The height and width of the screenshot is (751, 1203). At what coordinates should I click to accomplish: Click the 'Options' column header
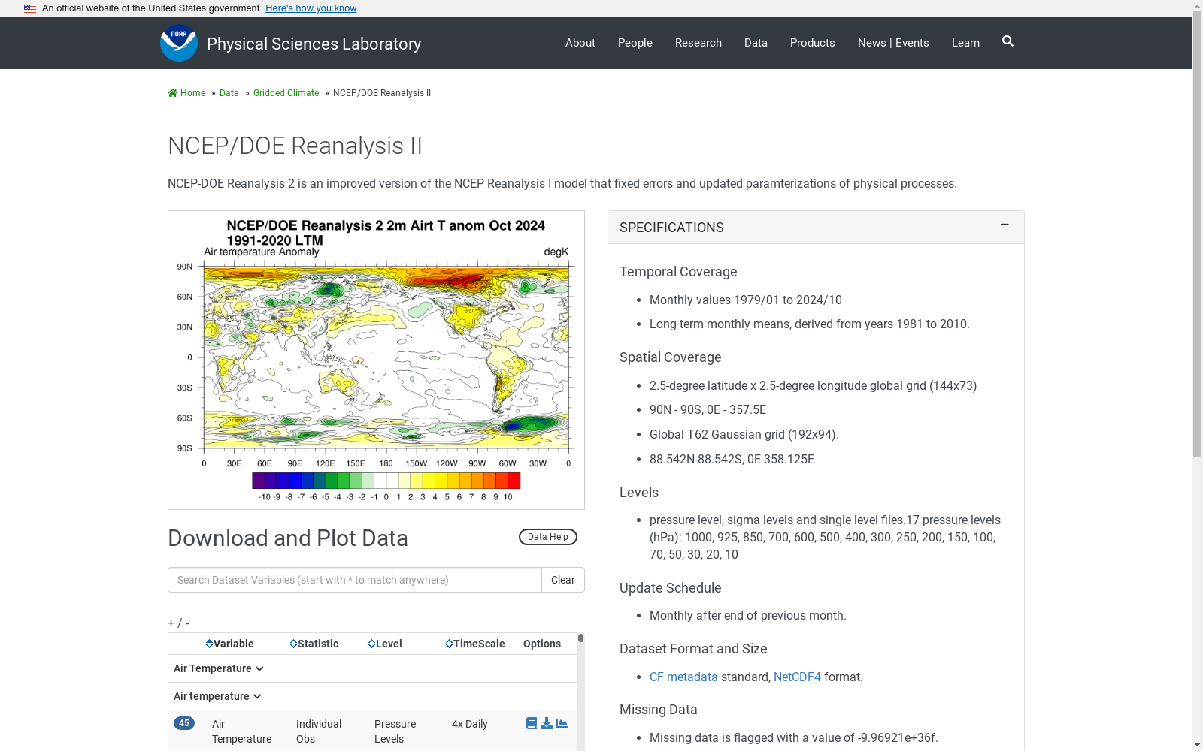[x=542, y=644]
